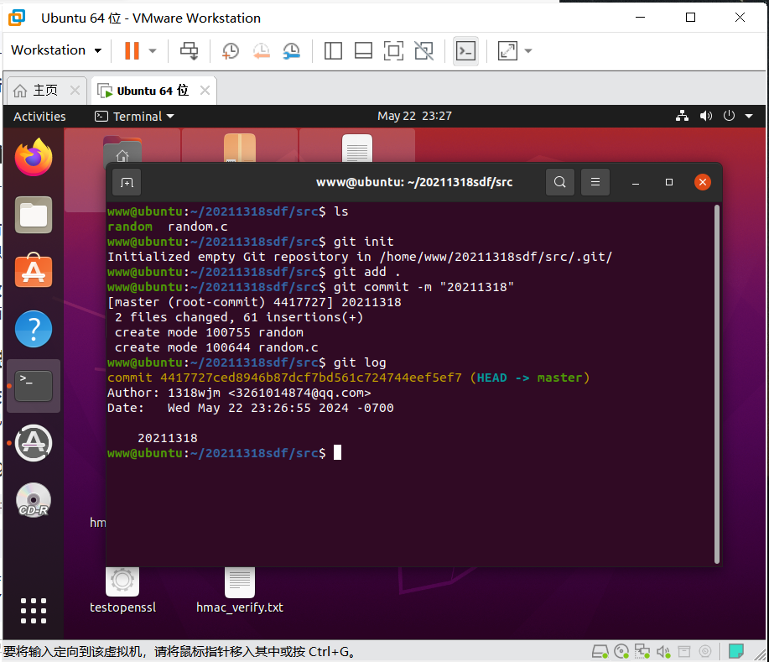The width and height of the screenshot is (769, 662).
Task: Open the CD-R disc icon in the dock
Action: [x=34, y=500]
